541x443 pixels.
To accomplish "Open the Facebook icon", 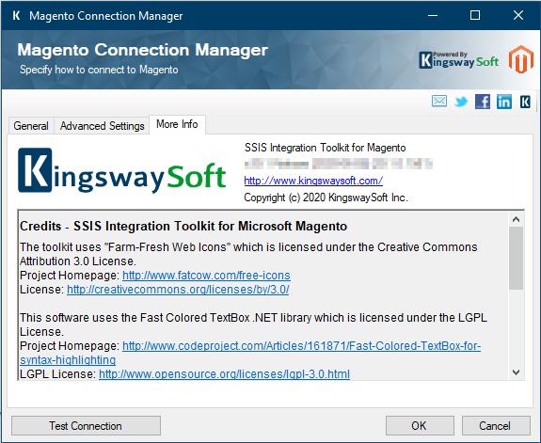I will 483,102.
